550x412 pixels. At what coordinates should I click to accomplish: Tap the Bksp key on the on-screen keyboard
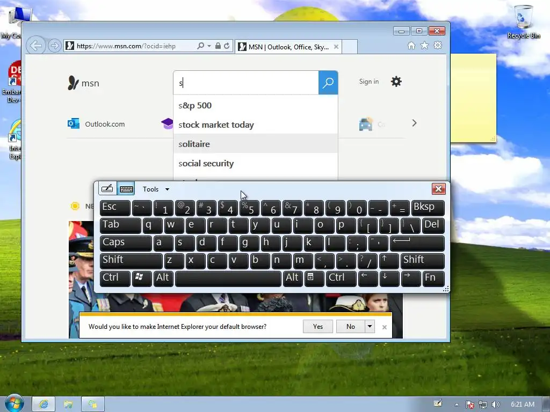coord(428,208)
